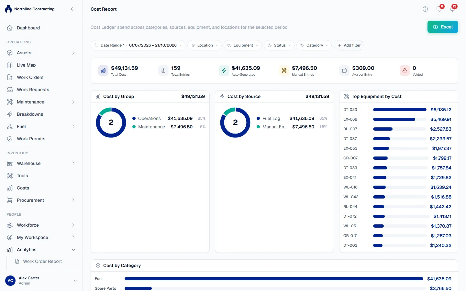This screenshot has height=291, width=466.
Task: Click the Operations legend entry
Action: pos(169,118)
